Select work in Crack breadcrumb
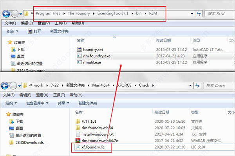This screenshot has width=235, height=156. tap(39, 85)
